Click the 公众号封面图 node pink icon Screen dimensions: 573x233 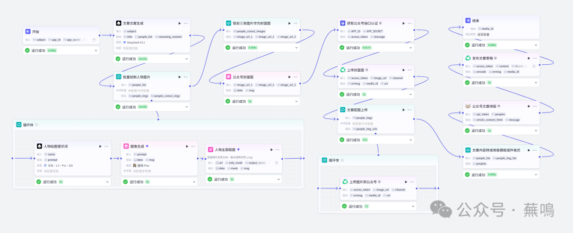[229, 76]
